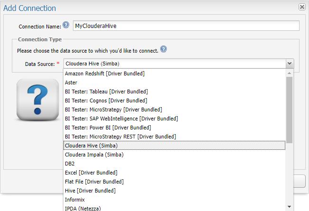Edit the Connection Name input field
Viewport: 309px width, 211px height.
186,26
